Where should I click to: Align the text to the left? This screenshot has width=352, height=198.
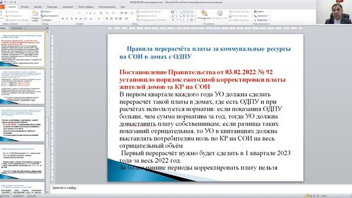point(107,19)
